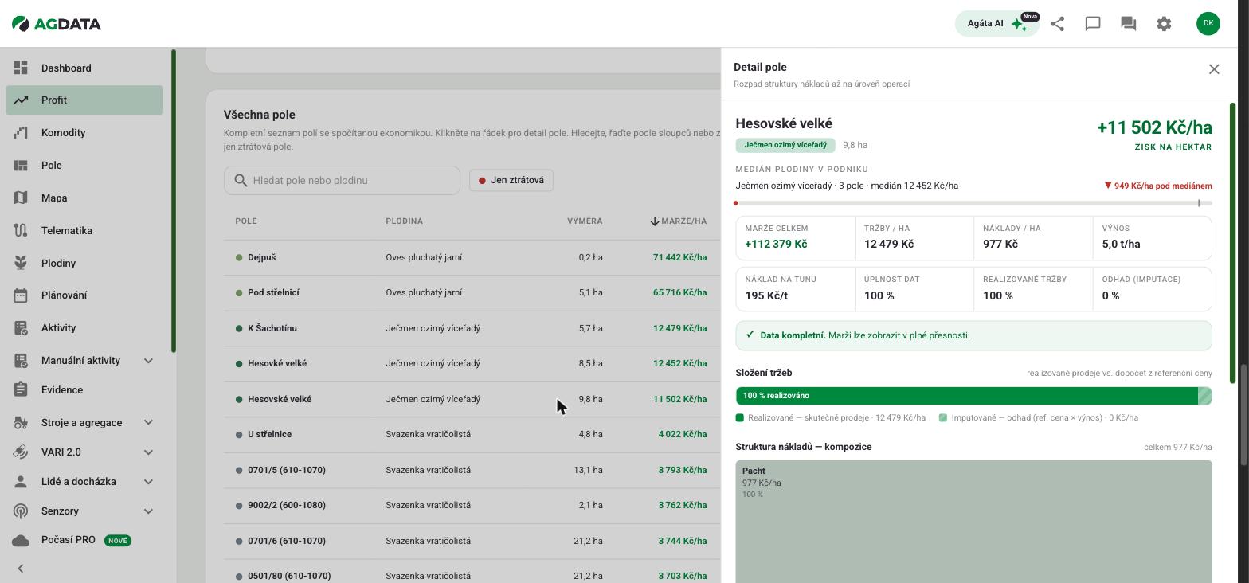Screen dimensions: 1249x583
Task: Open the Dejpuš field row
Action: [472, 257]
